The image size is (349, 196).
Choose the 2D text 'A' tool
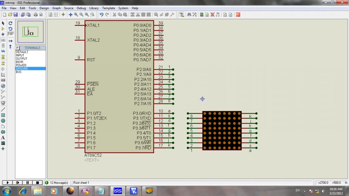(3, 138)
